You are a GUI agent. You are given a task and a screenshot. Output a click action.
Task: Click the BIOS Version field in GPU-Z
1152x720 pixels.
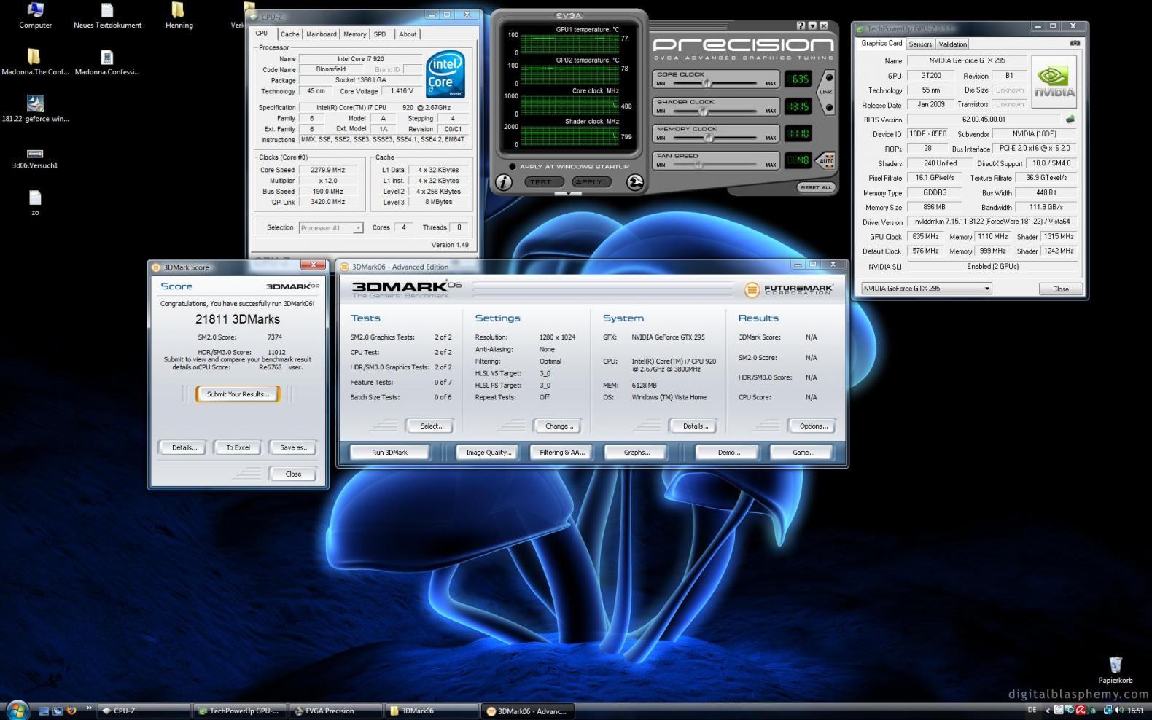984,120
